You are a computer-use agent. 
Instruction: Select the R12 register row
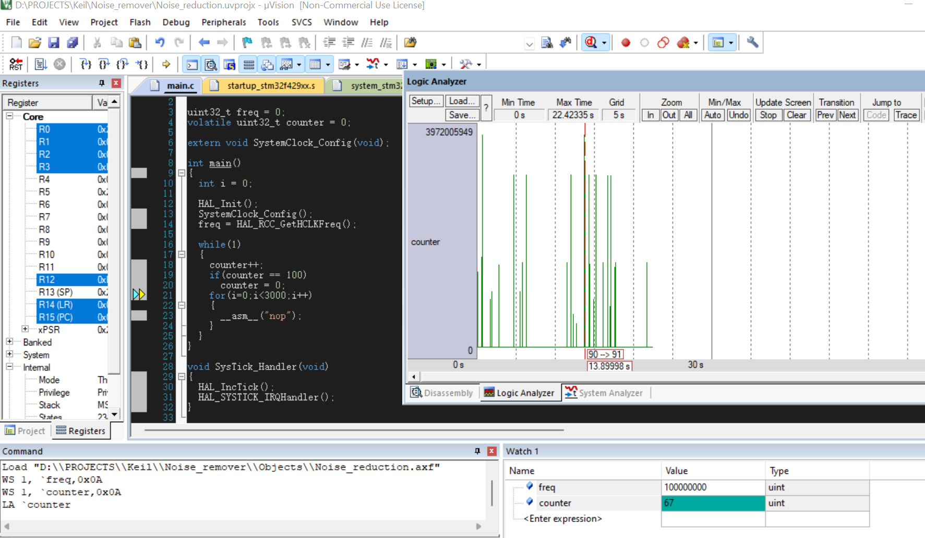[72, 279]
